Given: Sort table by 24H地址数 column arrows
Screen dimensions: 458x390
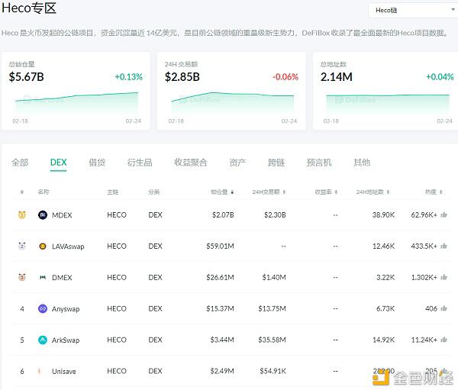Looking at the screenshot, I should click(389, 192).
